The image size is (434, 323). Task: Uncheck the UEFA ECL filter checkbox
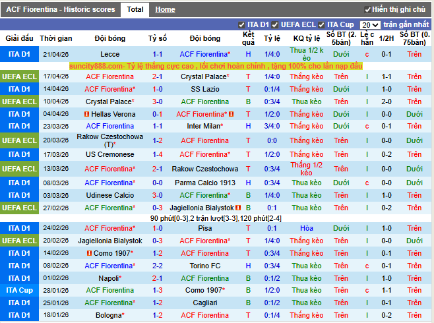[276, 25]
